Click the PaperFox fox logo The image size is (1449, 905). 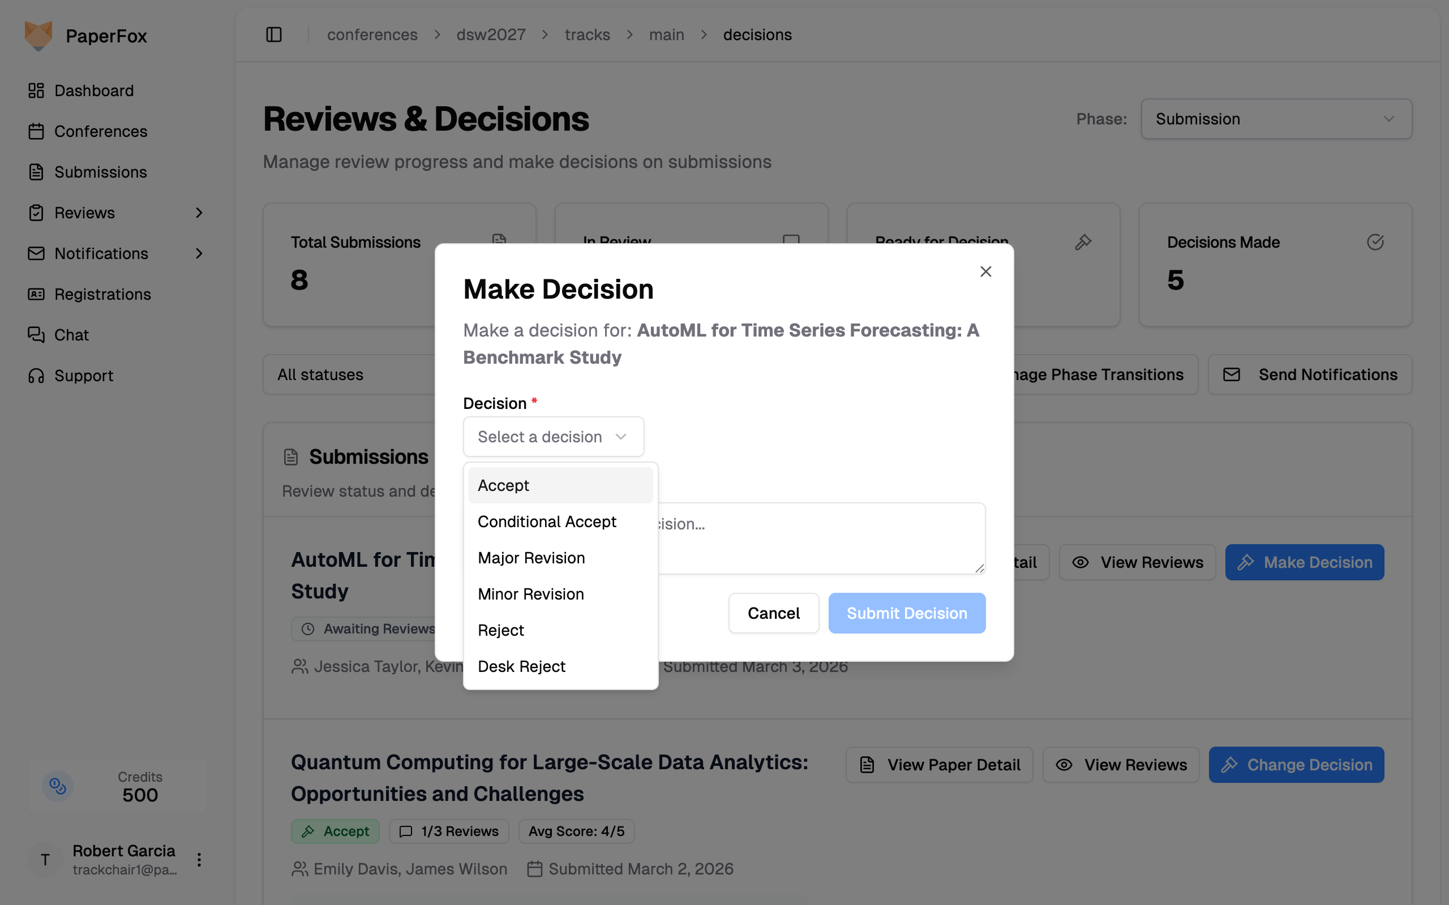(38, 36)
